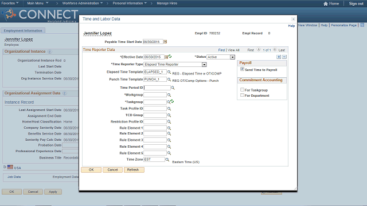Open the Status dropdown
This screenshot has height=206, width=367.
click(x=232, y=57)
